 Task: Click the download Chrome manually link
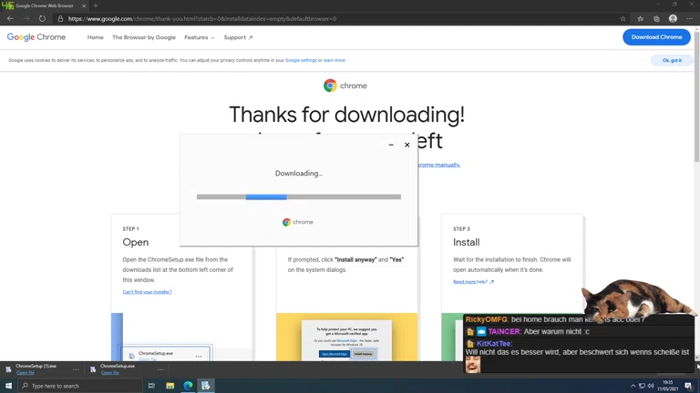(438, 165)
